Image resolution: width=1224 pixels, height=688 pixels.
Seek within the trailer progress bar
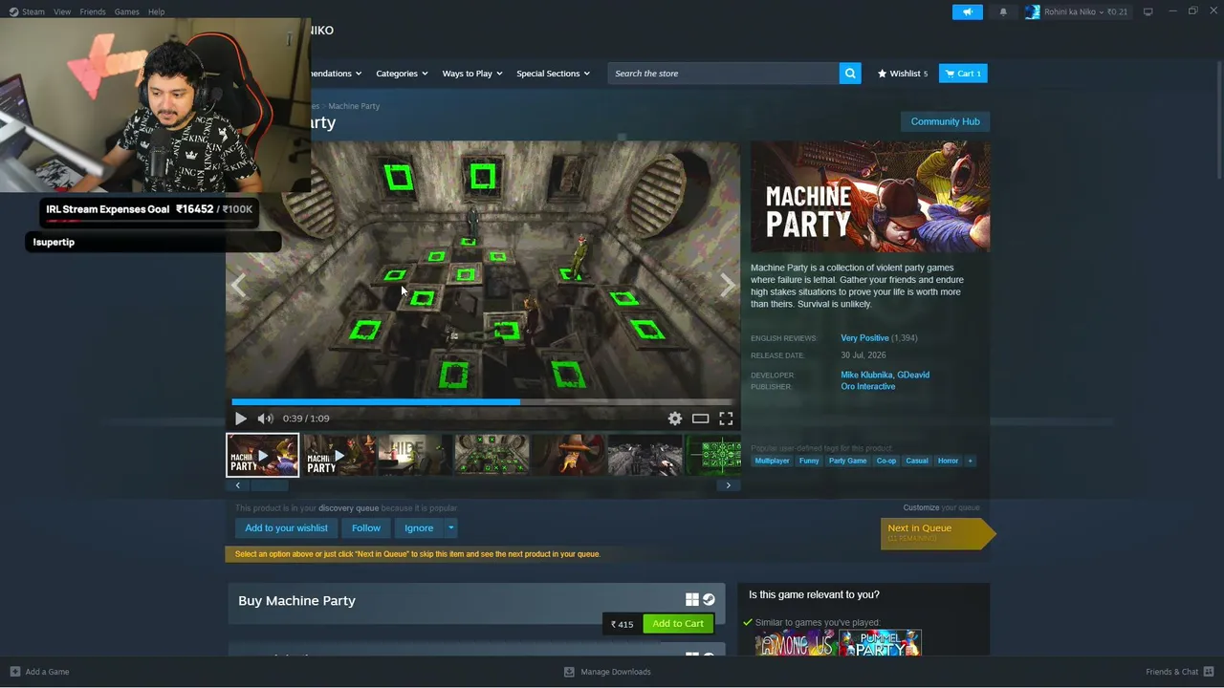pos(483,402)
